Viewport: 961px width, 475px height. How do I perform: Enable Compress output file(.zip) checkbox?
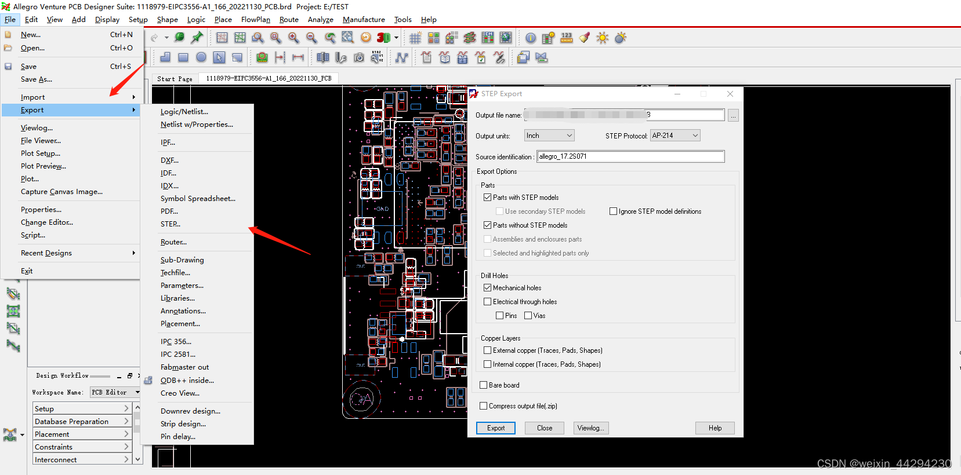click(x=483, y=406)
